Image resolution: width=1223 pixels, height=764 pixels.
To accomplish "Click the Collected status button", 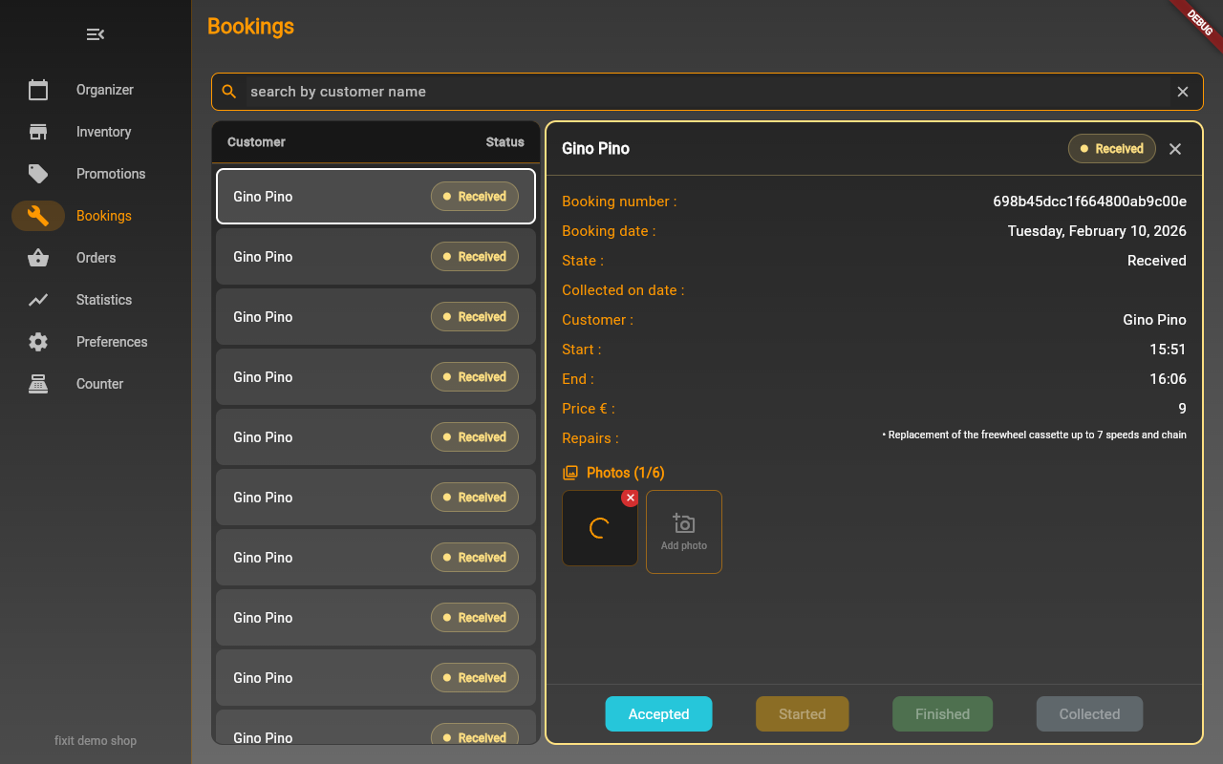I will (1089, 714).
